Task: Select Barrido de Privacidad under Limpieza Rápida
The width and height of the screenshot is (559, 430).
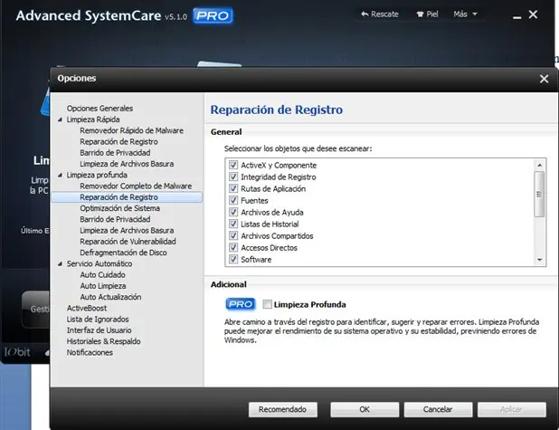Action: 115,153
